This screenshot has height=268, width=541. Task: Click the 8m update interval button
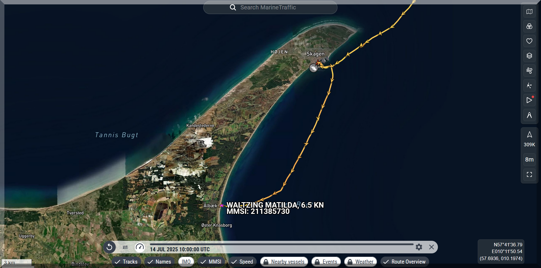coord(529,160)
